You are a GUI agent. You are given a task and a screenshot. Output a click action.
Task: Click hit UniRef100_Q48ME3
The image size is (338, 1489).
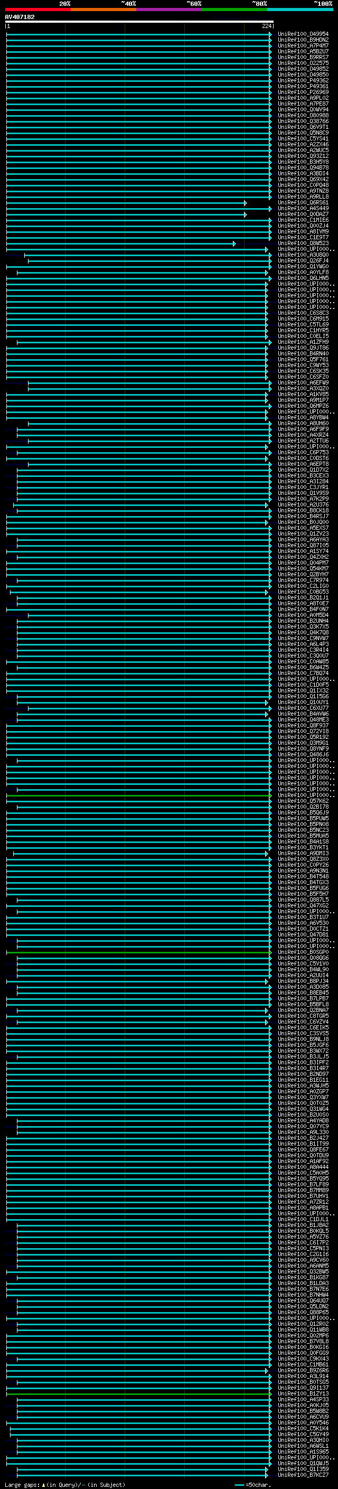coord(303,719)
